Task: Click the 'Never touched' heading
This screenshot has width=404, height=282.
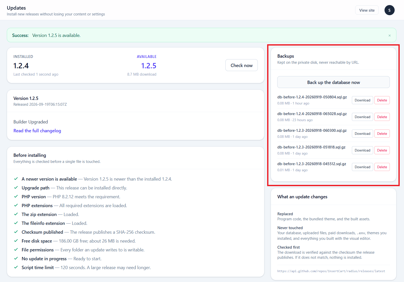Action: tap(290, 228)
